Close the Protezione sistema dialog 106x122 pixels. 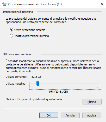coord(102,4)
